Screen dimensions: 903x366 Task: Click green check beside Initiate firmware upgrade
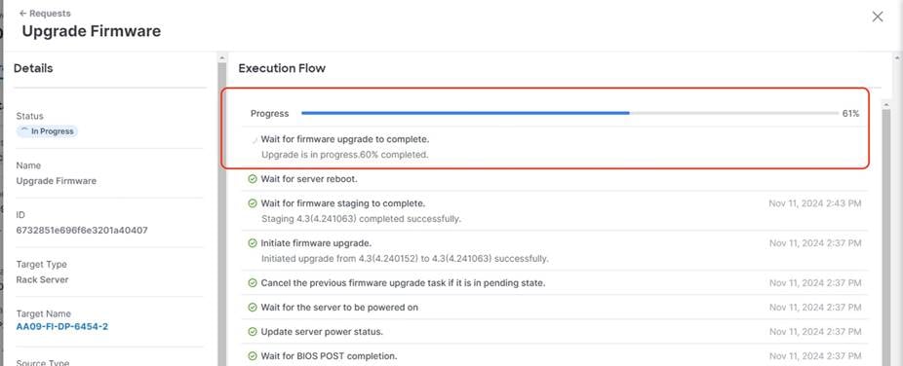(x=253, y=243)
